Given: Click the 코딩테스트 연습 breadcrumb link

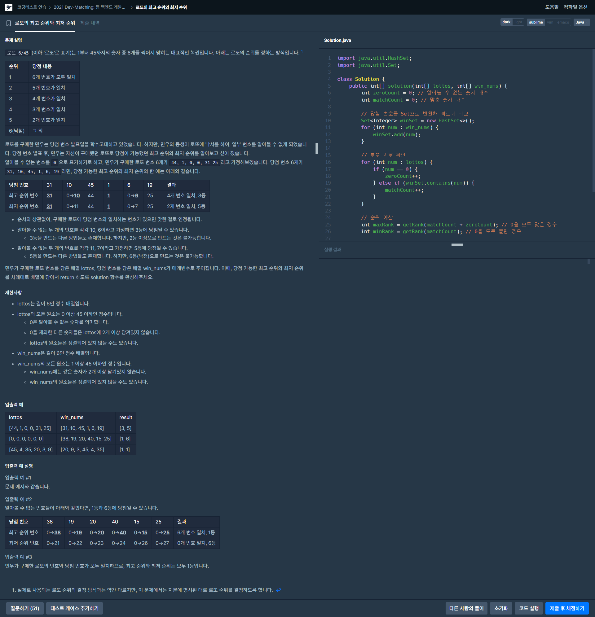Looking at the screenshot, I should click(x=32, y=7).
